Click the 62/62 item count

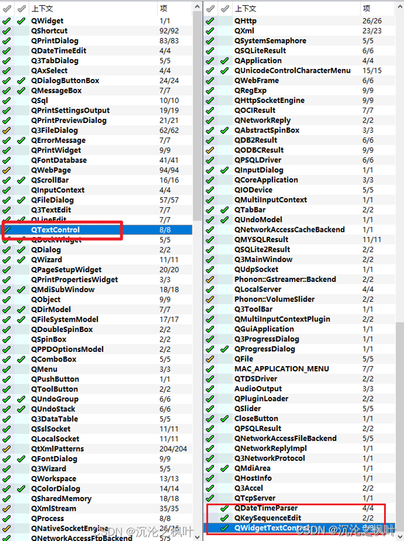click(169, 130)
